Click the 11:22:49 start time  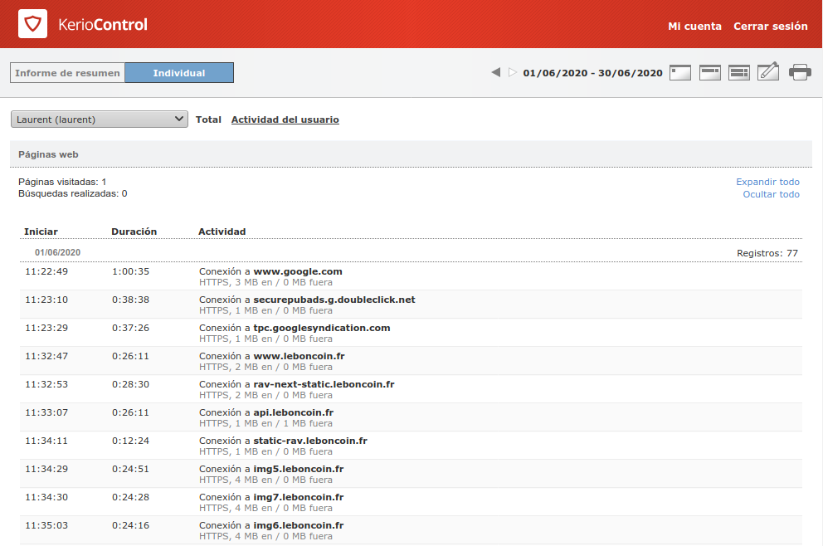coord(46,271)
